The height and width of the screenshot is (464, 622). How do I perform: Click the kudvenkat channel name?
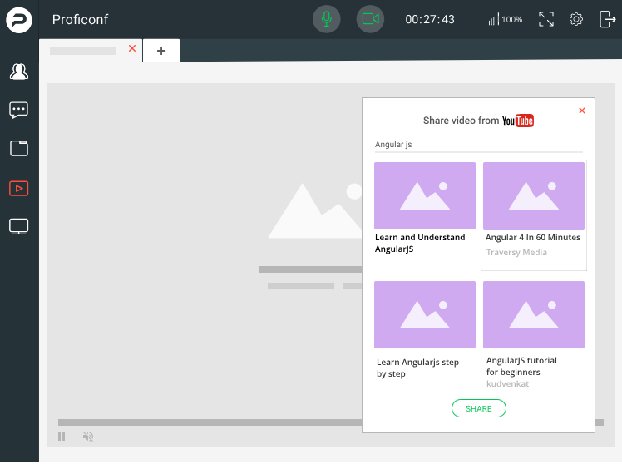click(507, 384)
